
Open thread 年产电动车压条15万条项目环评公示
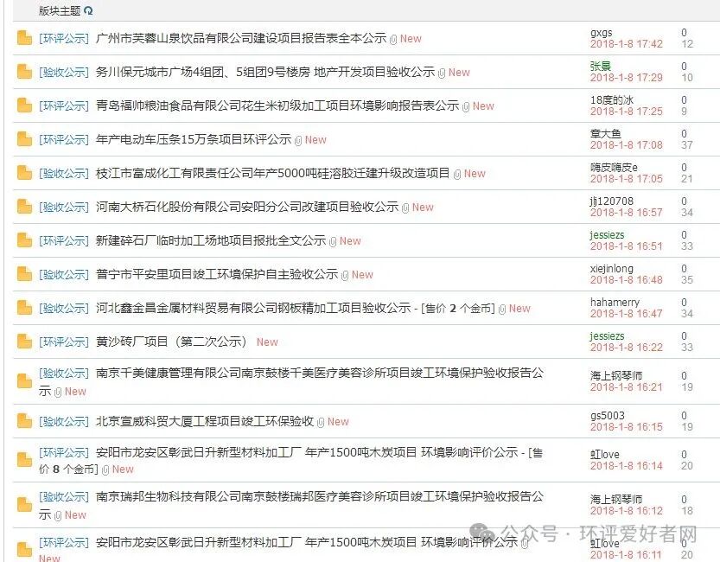pyautogui.click(x=194, y=139)
